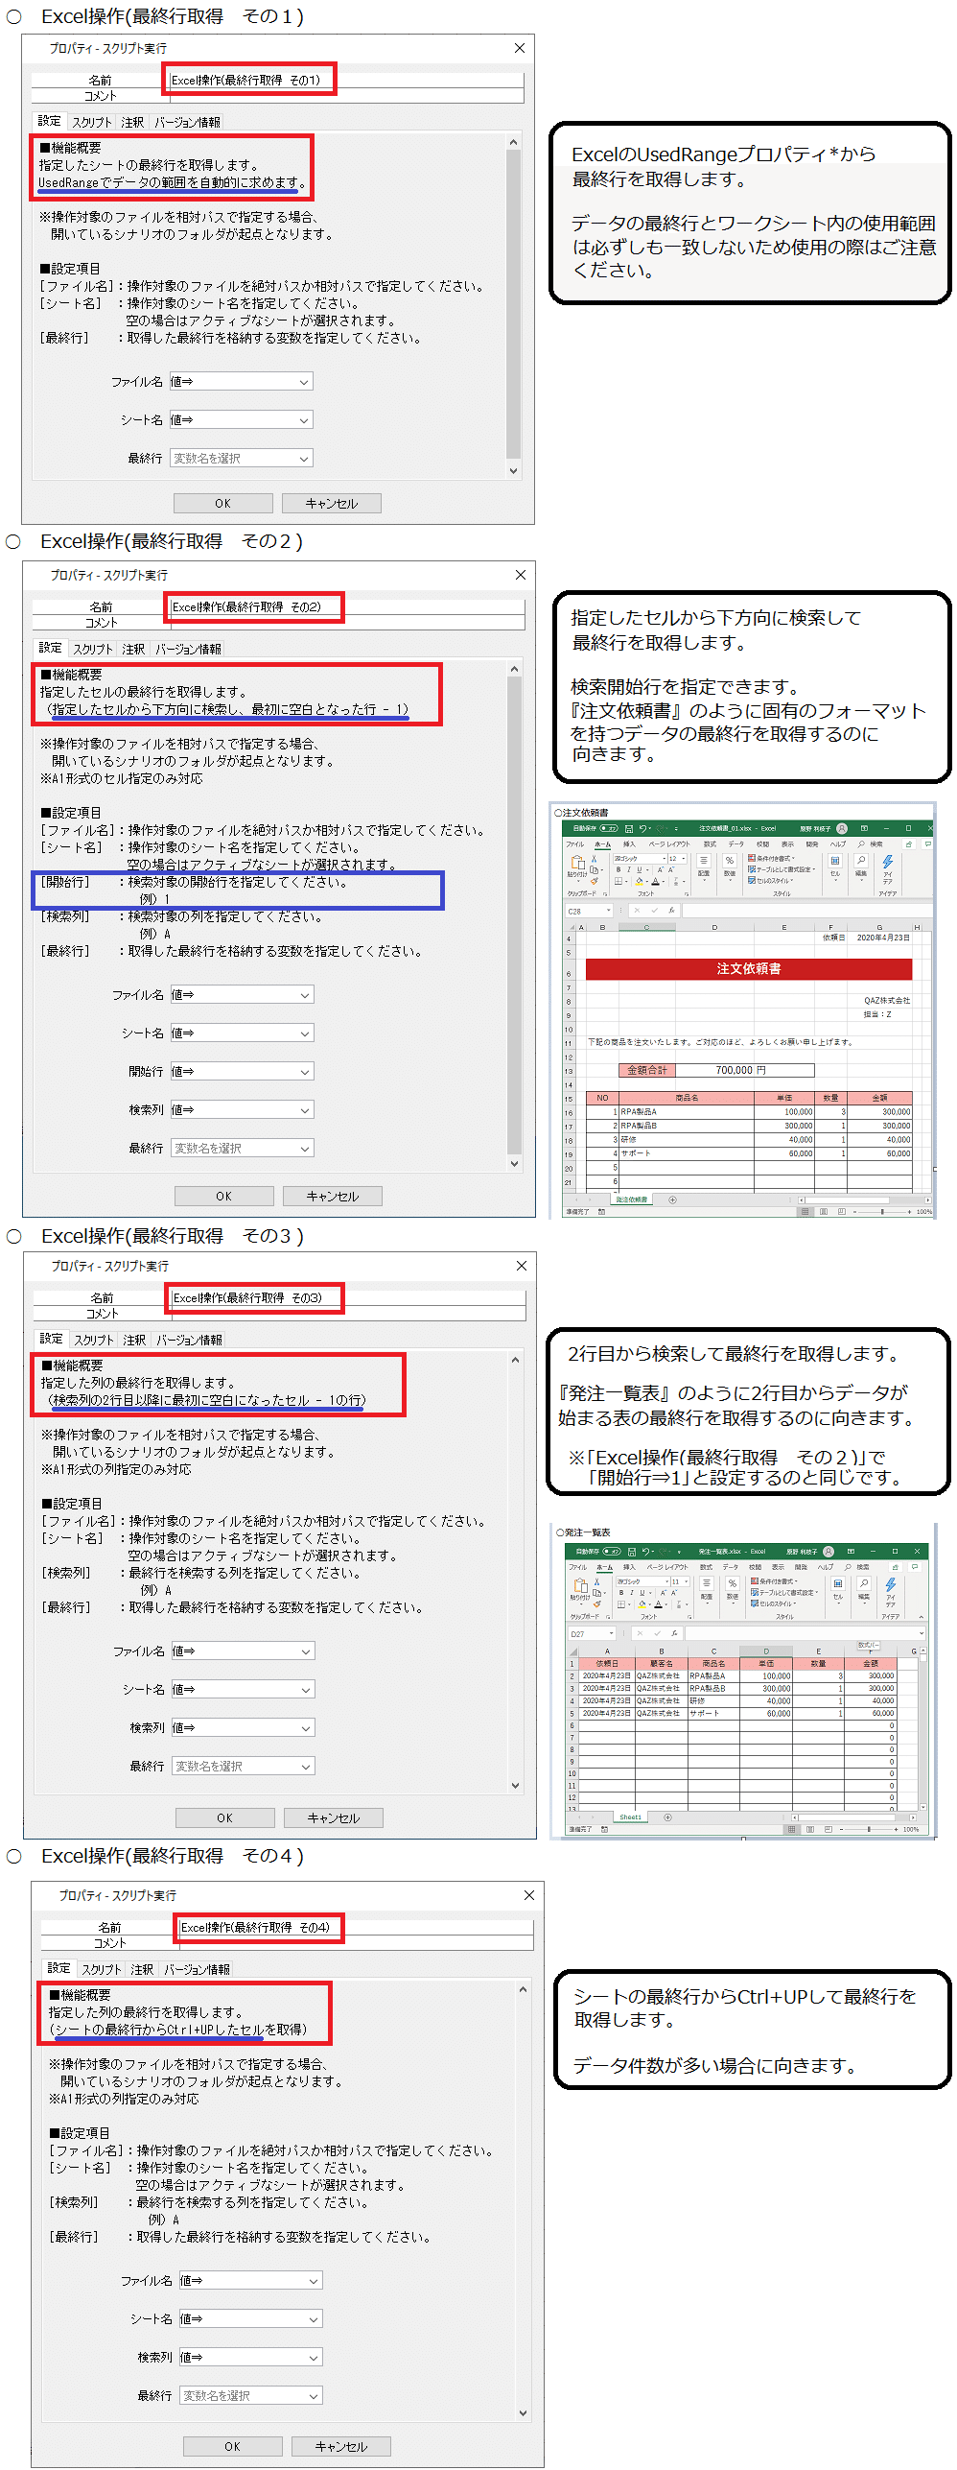Screen dimensions: 957x2470
Task: Open 挿入 ribbon tab in 注文依頼書 Excel
Action: point(629,844)
